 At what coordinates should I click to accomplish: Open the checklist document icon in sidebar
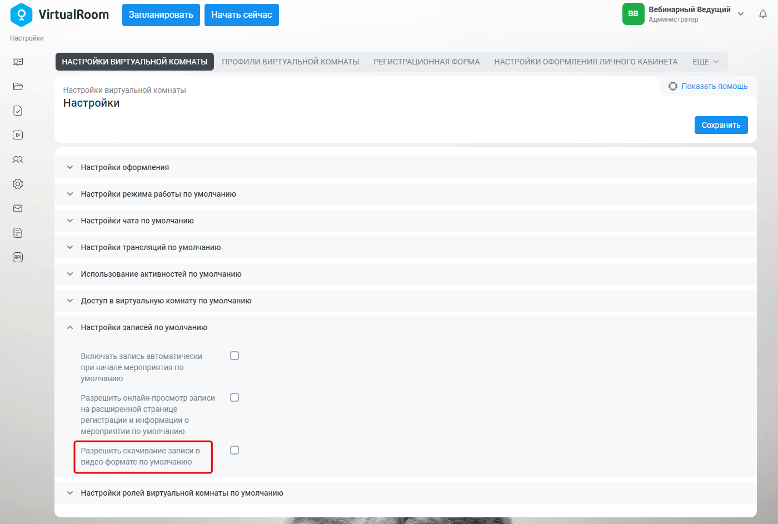click(18, 111)
